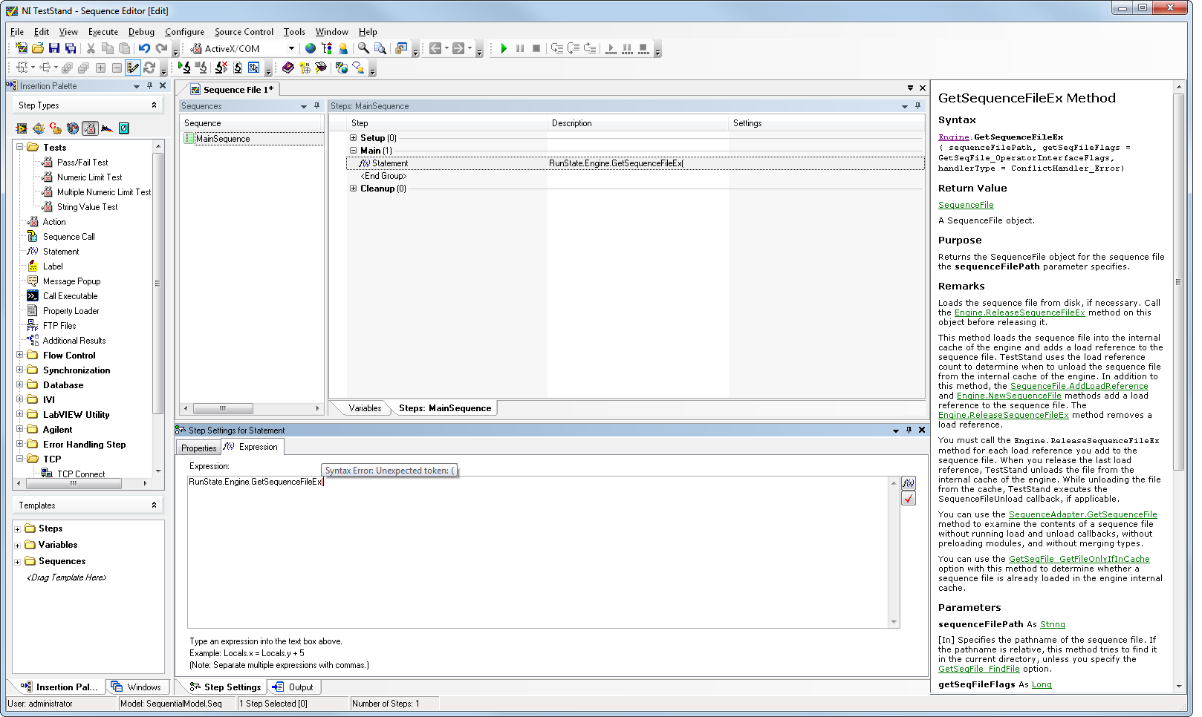This screenshot has height=717, width=1202.
Task: Click the user login icon
Action: [x=343, y=48]
